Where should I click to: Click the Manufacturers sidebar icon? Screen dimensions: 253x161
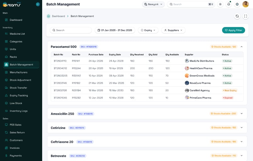tap(6, 72)
